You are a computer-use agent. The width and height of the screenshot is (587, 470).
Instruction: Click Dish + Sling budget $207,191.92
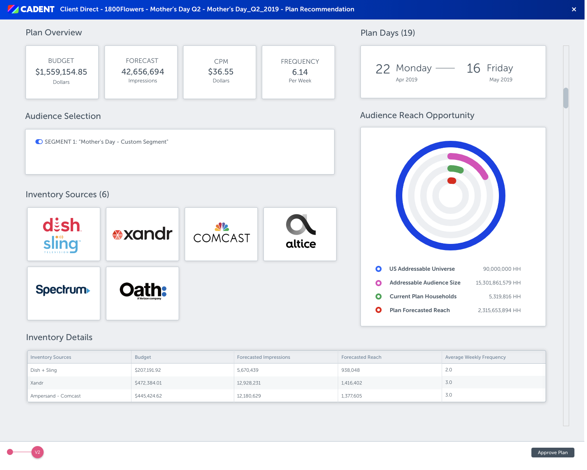point(148,370)
